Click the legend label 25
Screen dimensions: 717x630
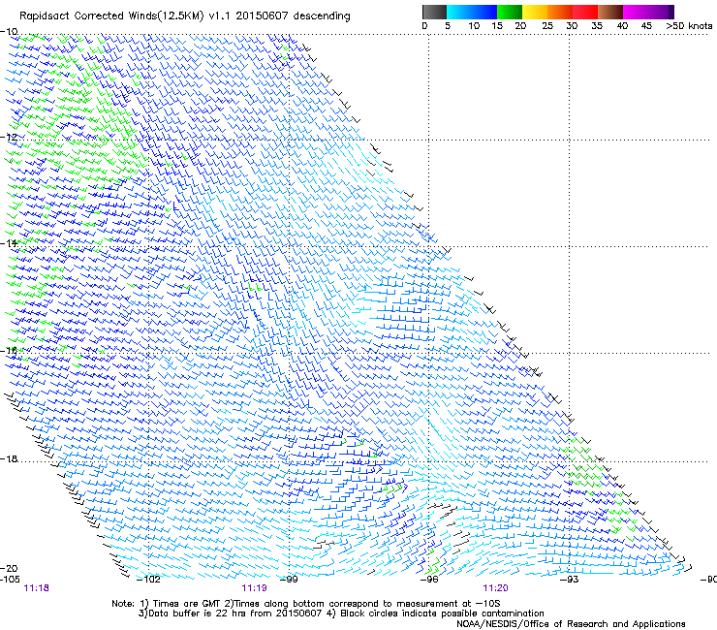[x=547, y=25]
